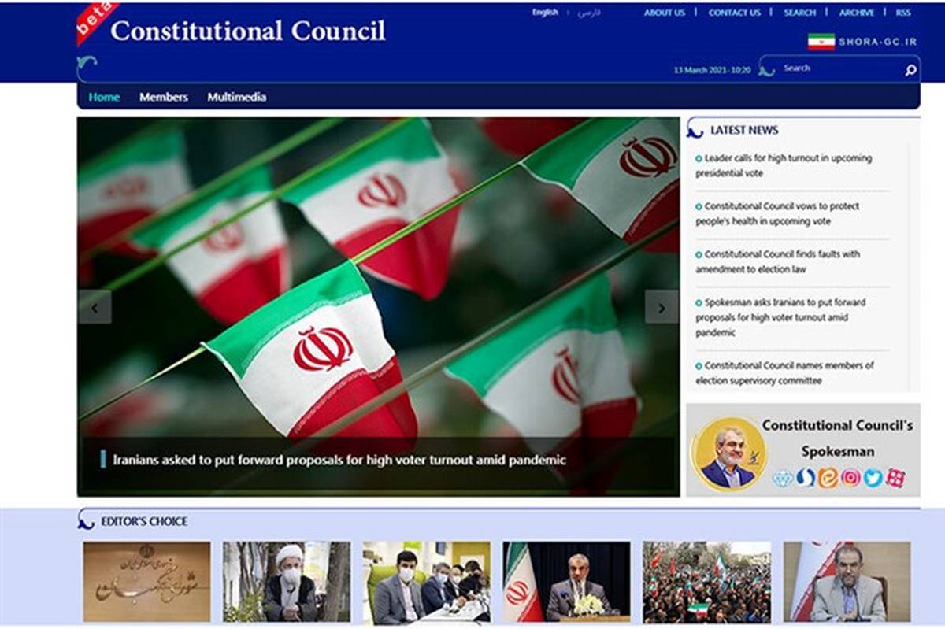Switch site language to Farsi
Viewport: 945px width, 629px height.
coord(589,13)
